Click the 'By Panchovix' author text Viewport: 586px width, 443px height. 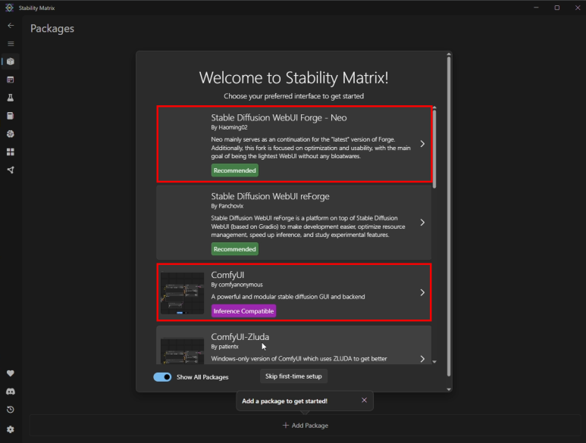pos(227,206)
